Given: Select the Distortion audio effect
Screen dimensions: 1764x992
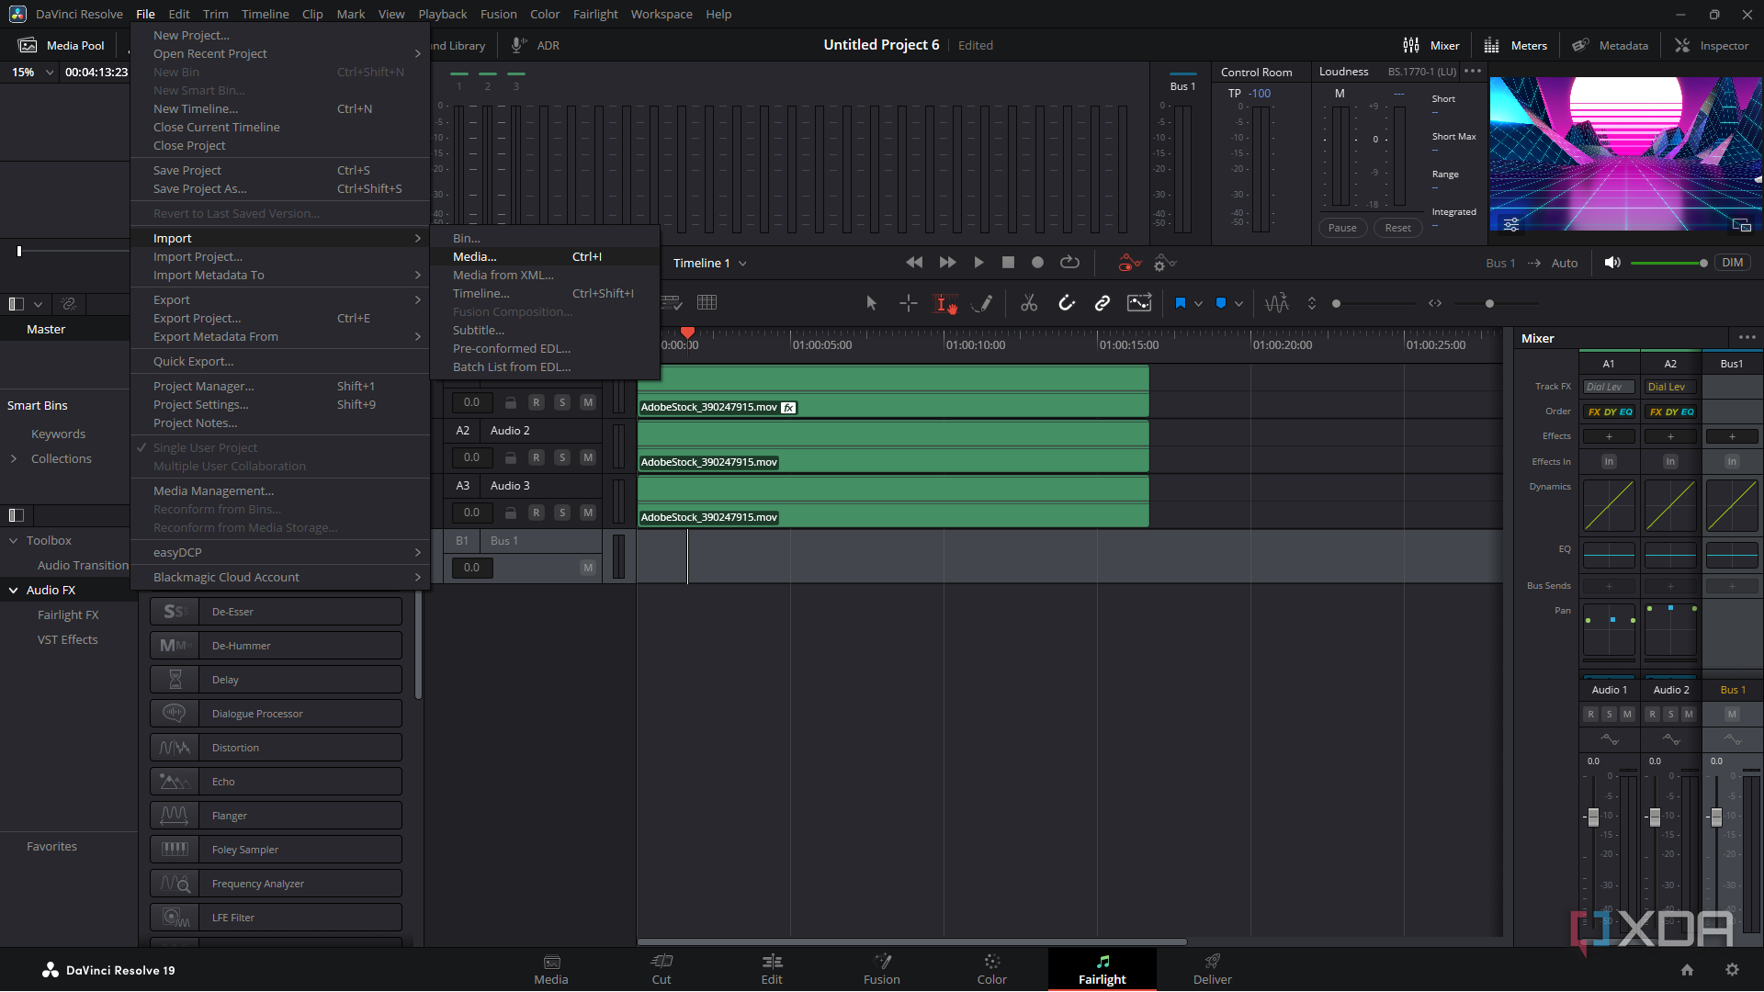Looking at the screenshot, I should point(276,747).
